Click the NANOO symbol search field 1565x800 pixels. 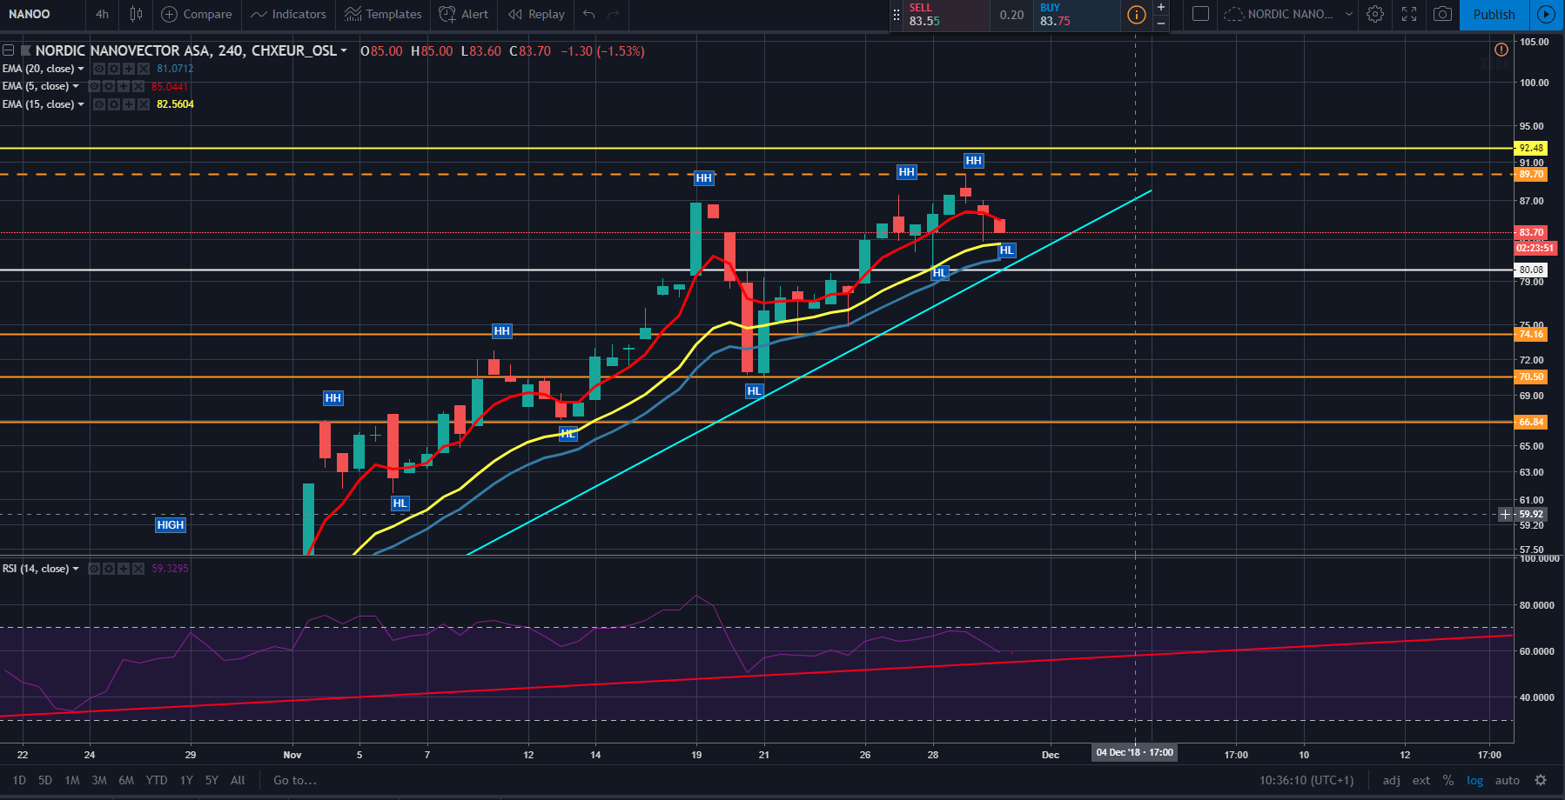point(42,14)
